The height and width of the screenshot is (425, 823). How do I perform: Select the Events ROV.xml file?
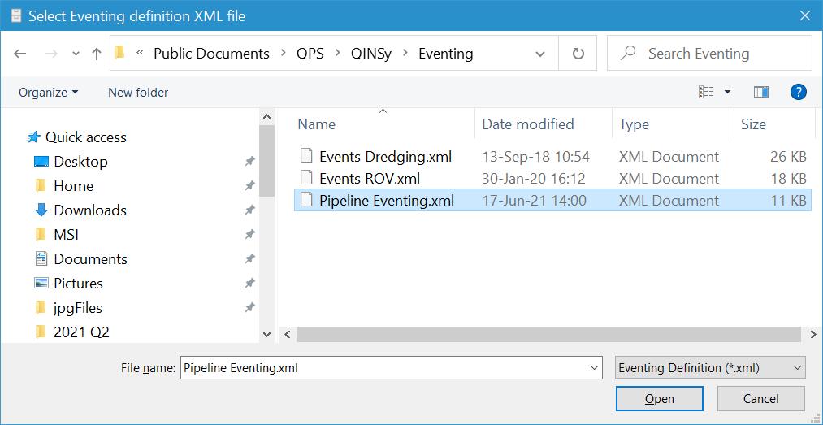point(370,178)
